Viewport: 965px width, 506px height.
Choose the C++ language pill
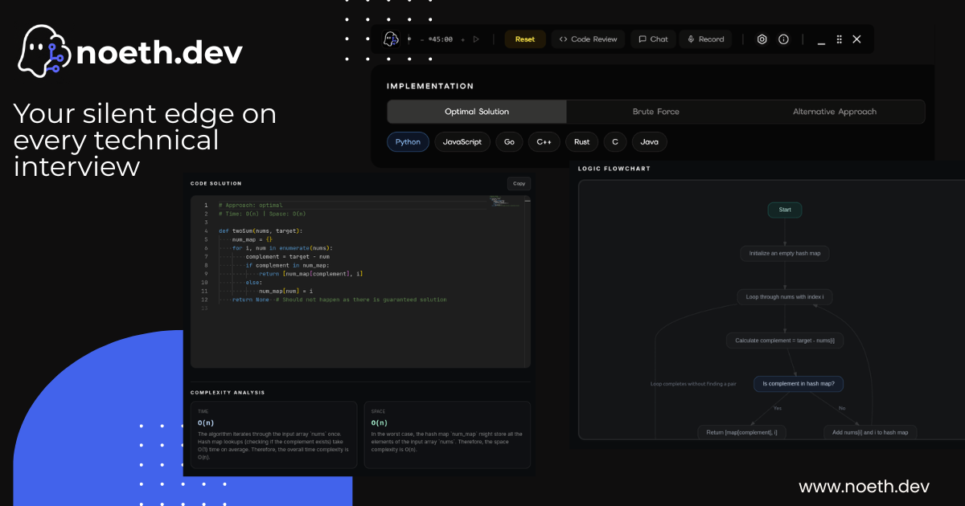pos(544,141)
